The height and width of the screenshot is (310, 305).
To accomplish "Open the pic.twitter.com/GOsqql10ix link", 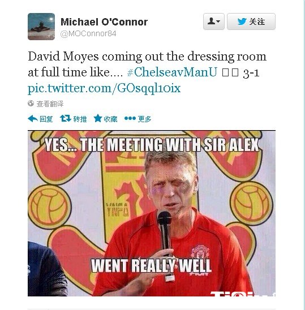I will 104,88.
